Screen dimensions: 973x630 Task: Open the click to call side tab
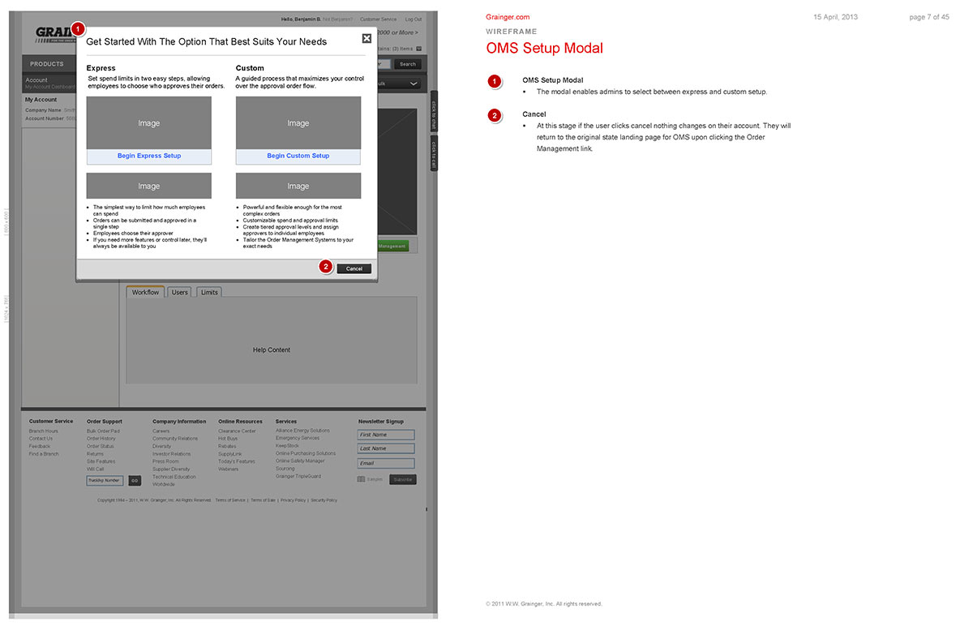(x=434, y=153)
